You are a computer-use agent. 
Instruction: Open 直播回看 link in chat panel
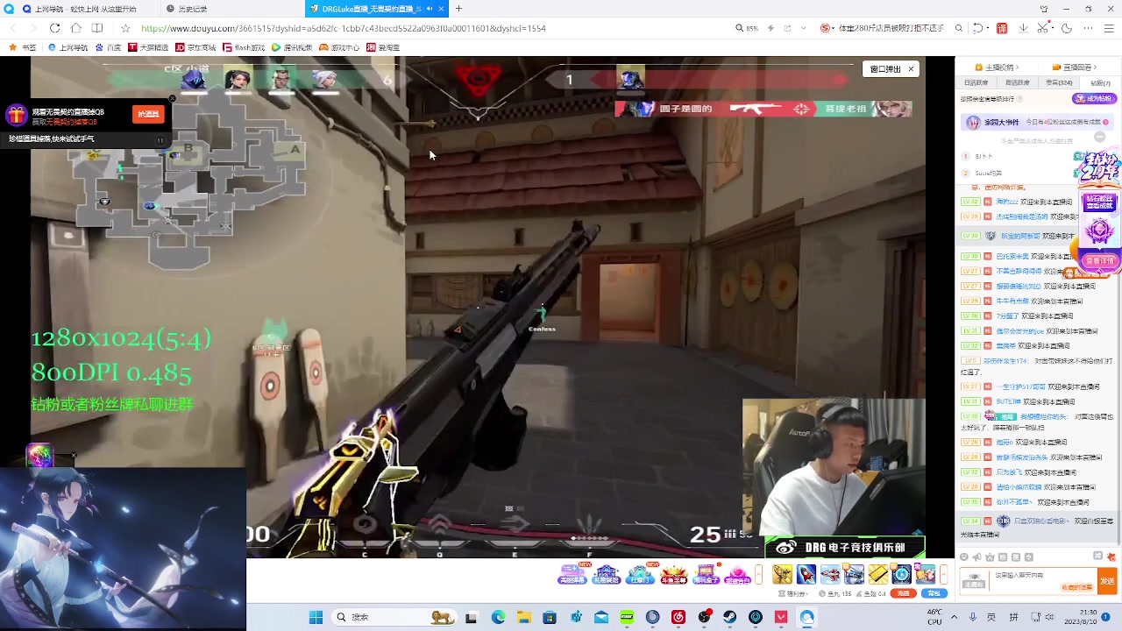1073,67
